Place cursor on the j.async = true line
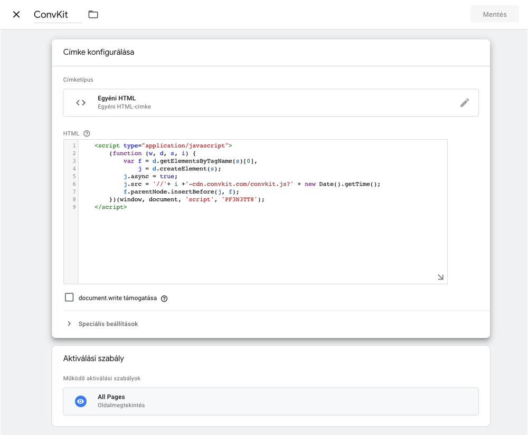The height and width of the screenshot is (435, 528). point(150,177)
